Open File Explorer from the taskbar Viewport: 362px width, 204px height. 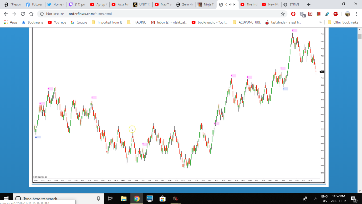[x=123, y=199]
